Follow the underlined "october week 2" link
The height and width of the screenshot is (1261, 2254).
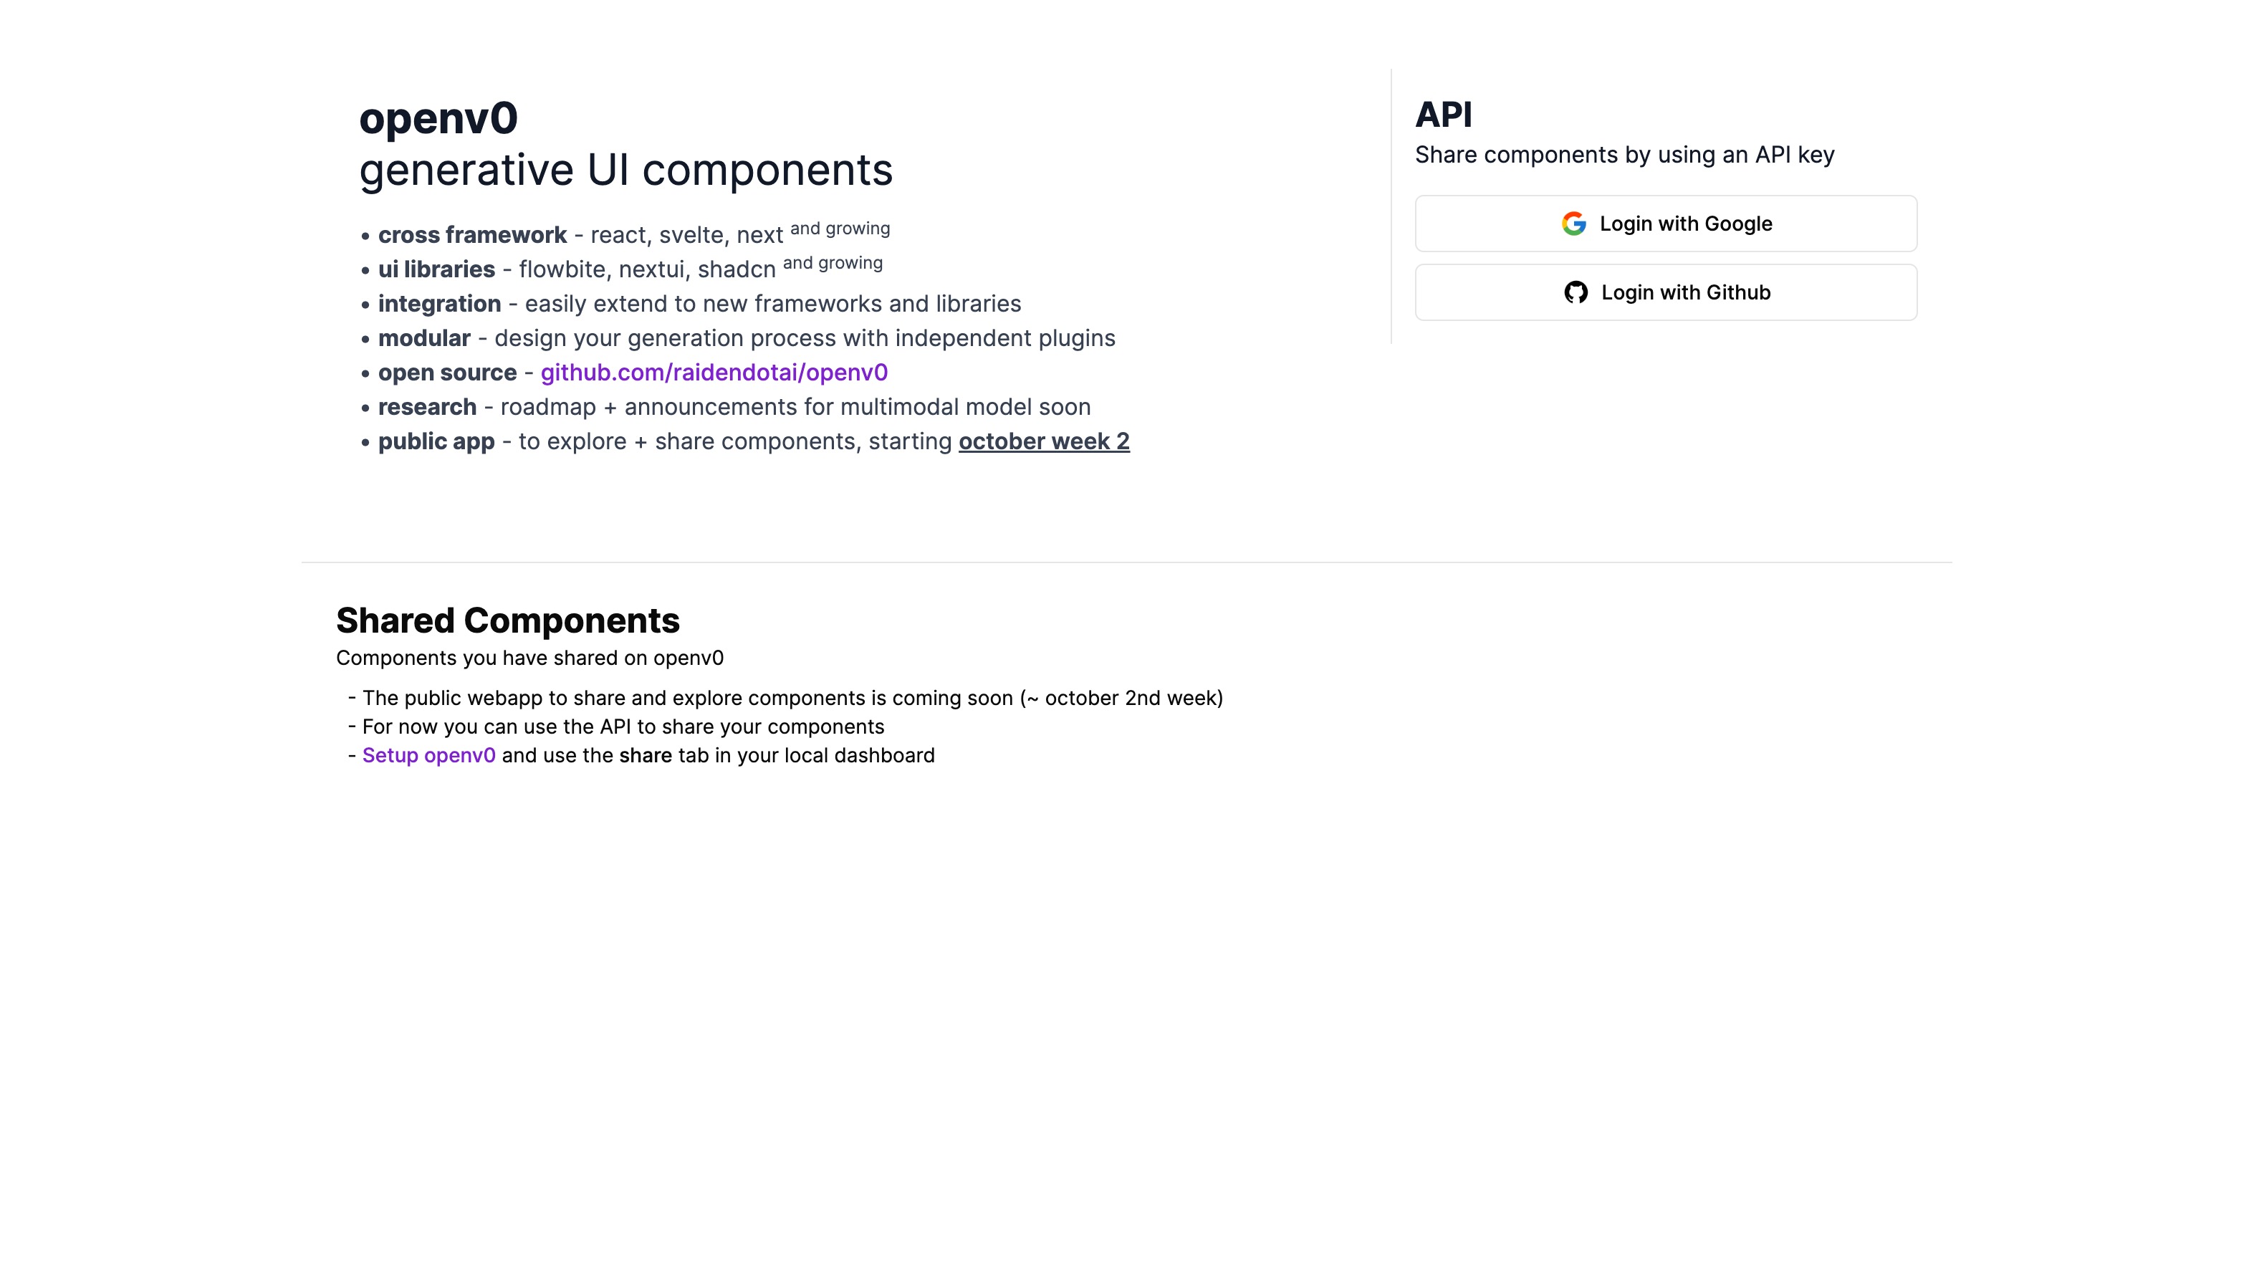point(1043,442)
